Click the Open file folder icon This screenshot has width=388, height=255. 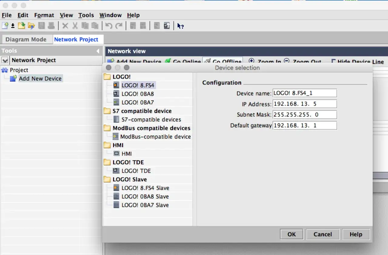tap(21, 26)
